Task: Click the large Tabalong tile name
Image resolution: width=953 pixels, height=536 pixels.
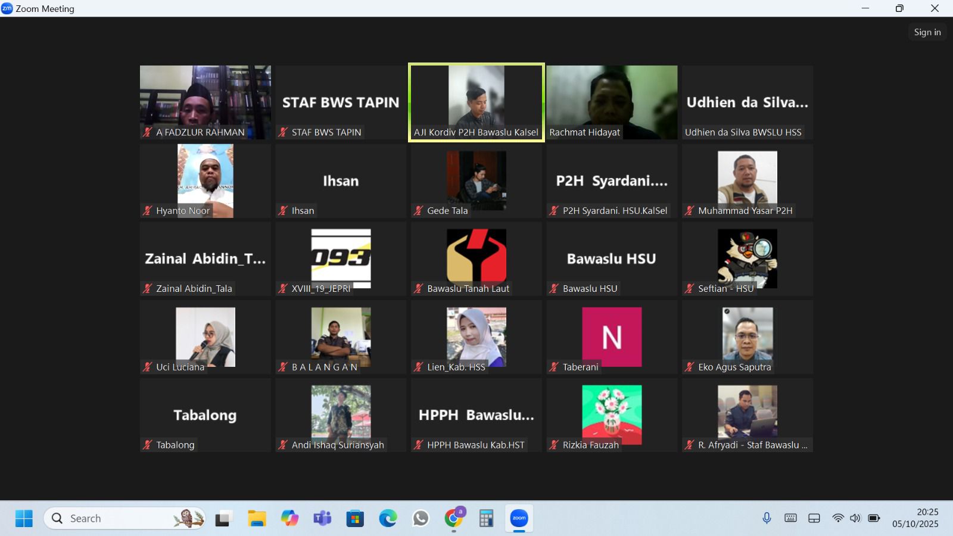Action: point(205,415)
